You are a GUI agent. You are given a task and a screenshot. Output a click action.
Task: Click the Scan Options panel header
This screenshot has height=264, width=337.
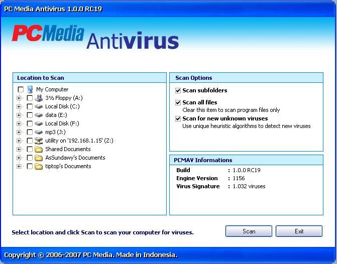click(246, 78)
